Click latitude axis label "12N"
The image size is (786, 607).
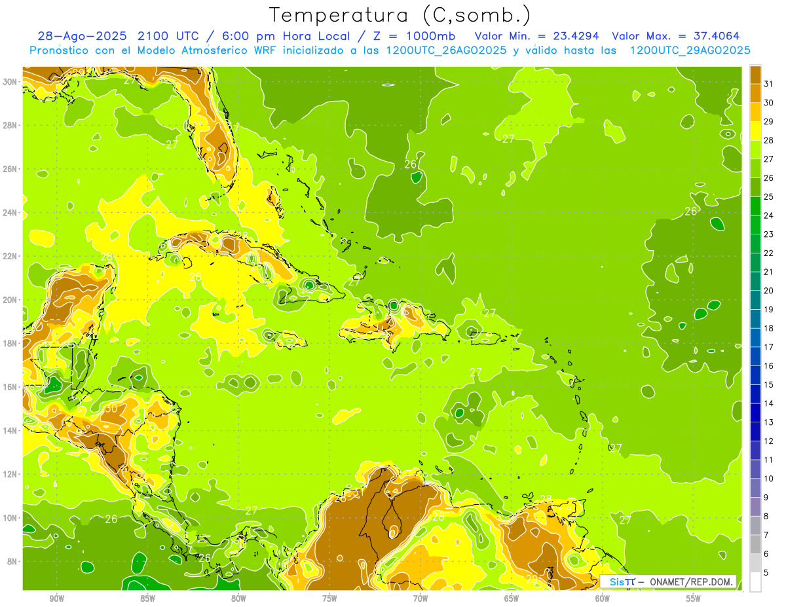10,474
